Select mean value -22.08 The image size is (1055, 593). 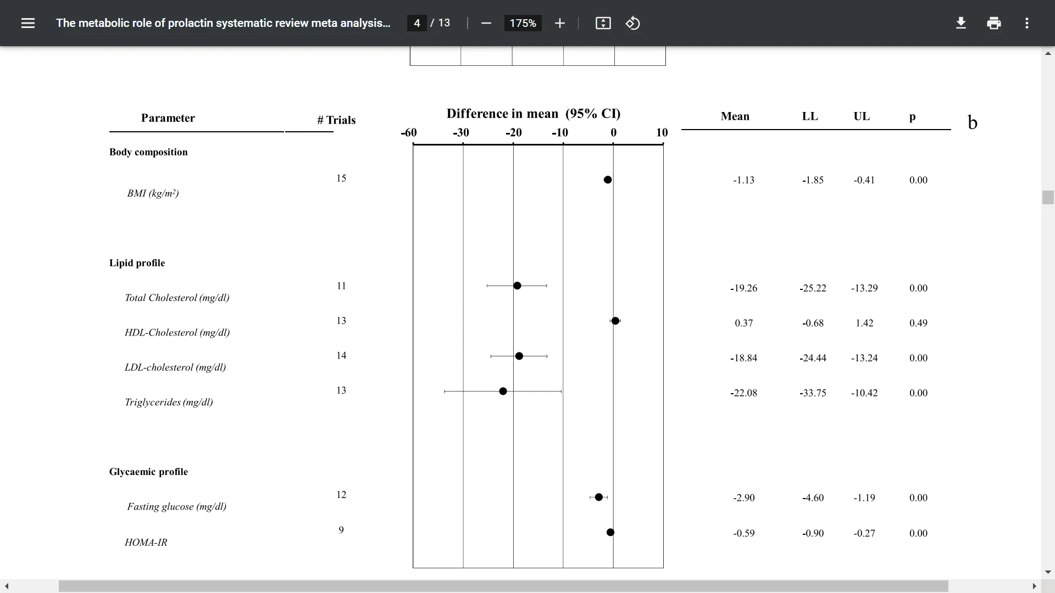743,393
